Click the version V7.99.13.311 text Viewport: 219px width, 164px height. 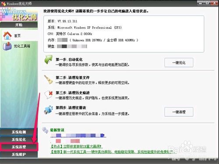pos(62,21)
